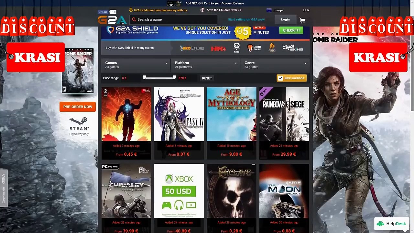414x233 pixels.
Task: Expand the Genre dropdown
Action: [275, 65]
